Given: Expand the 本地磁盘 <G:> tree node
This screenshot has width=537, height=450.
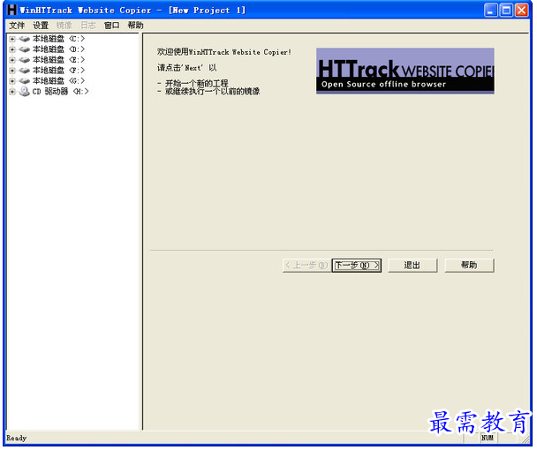Looking at the screenshot, I should pos(12,81).
